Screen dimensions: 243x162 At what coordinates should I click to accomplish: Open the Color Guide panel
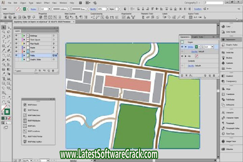click(x=231, y=32)
